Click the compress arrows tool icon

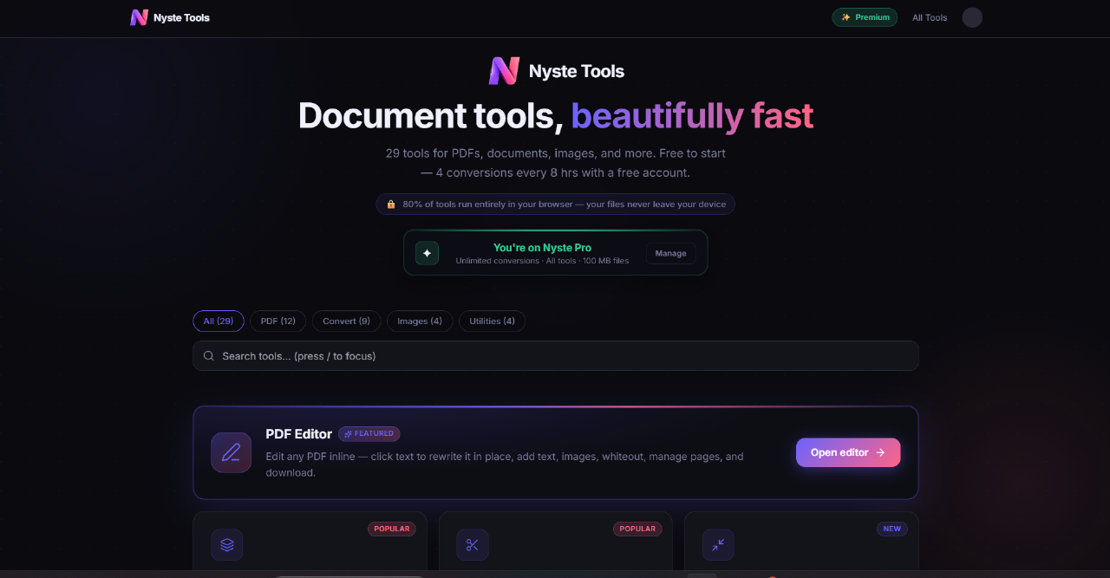(718, 545)
